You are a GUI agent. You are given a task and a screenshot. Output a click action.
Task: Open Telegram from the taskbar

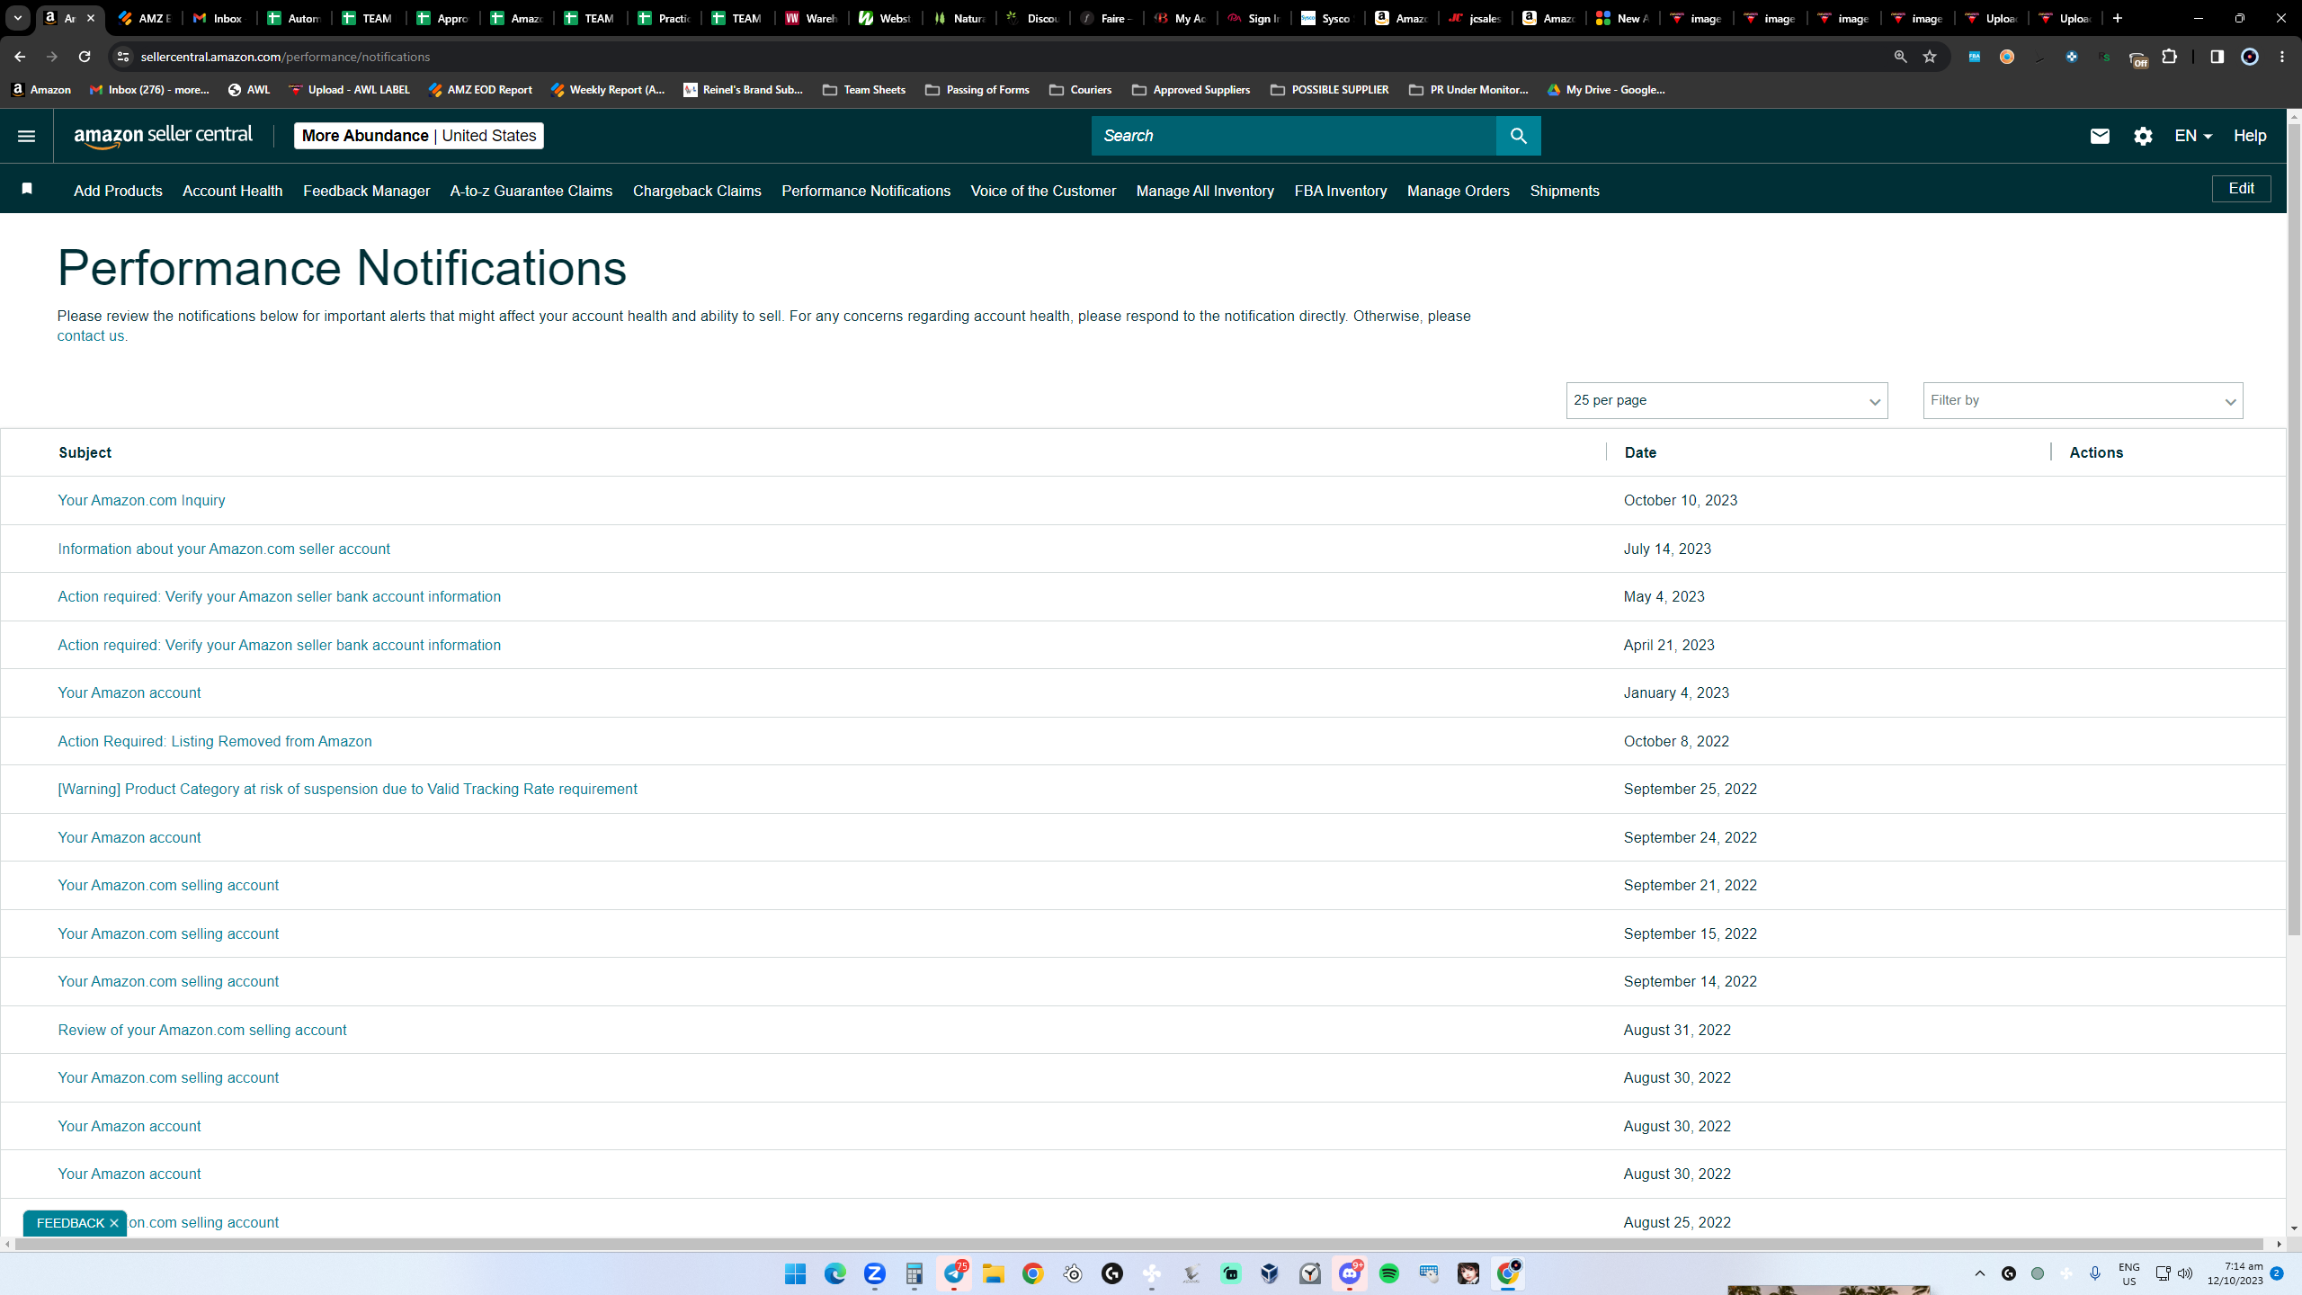954,1273
